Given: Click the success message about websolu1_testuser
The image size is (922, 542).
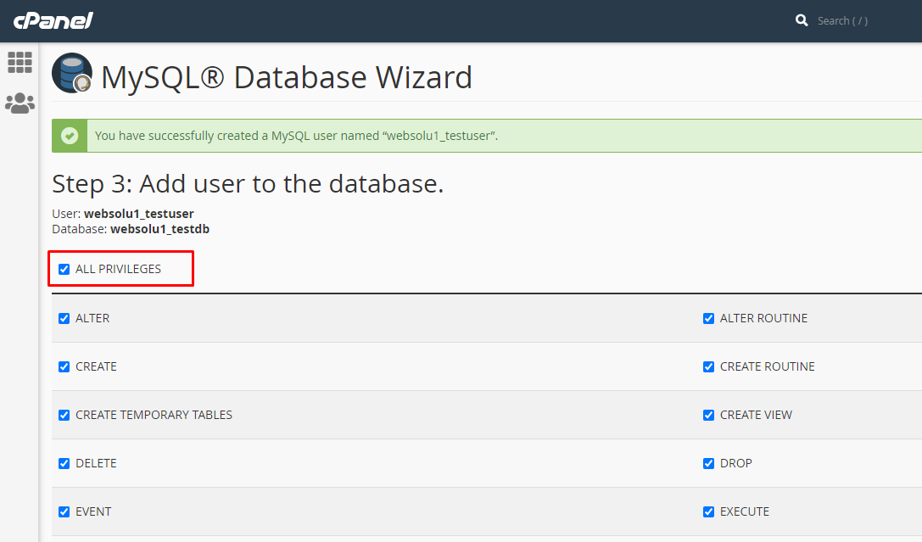Looking at the screenshot, I should (x=296, y=136).
